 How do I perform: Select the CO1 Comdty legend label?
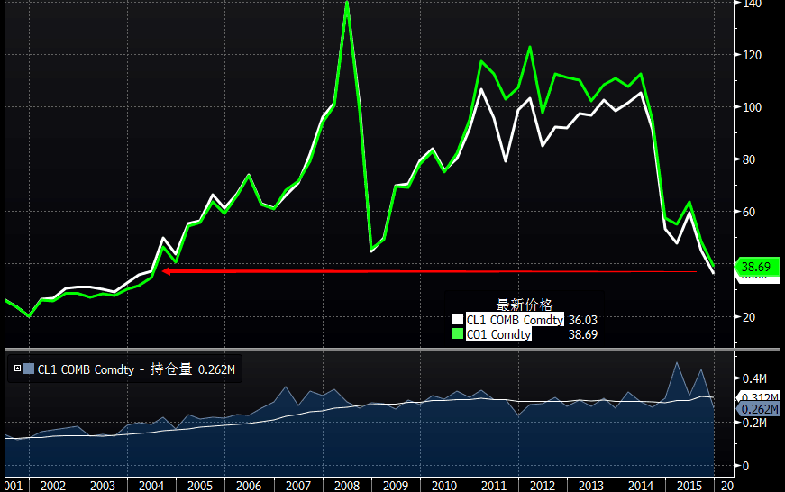[498, 334]
